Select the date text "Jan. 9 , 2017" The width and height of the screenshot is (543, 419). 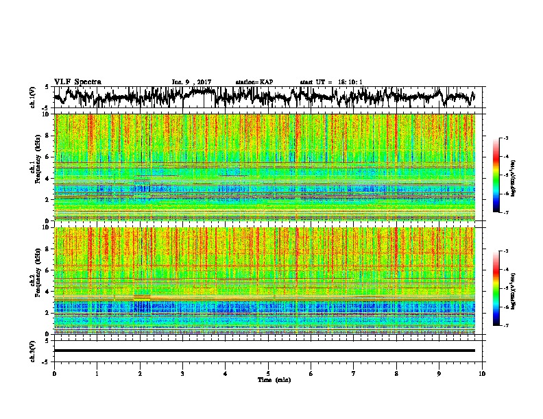191,82
